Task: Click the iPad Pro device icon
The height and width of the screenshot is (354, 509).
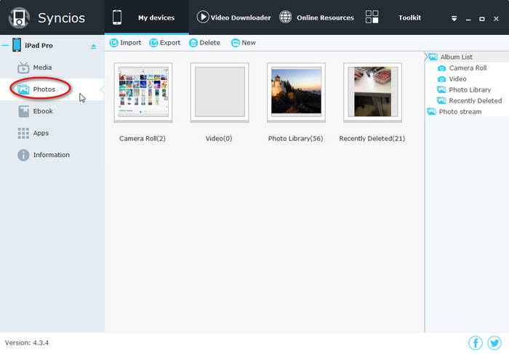Action: click(x=17, y=45)
